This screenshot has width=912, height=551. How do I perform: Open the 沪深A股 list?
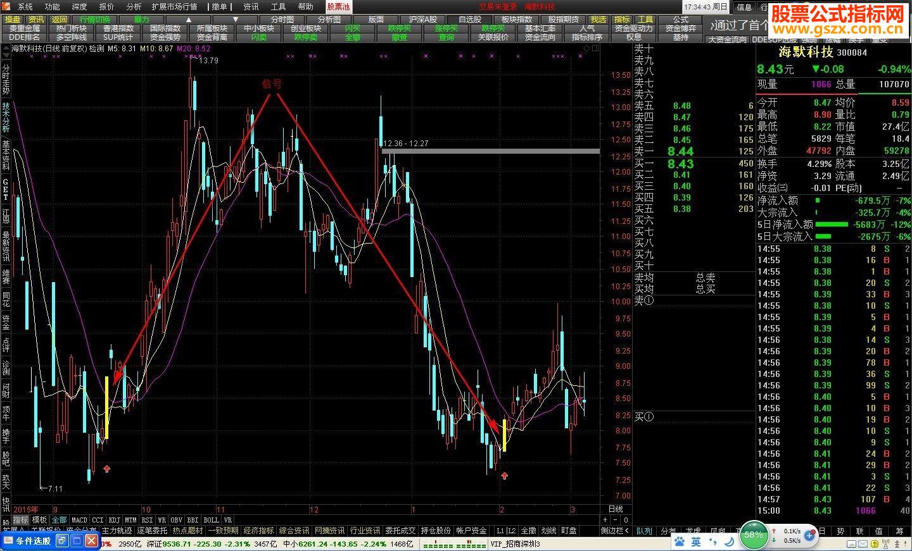[x=423, y=20]
